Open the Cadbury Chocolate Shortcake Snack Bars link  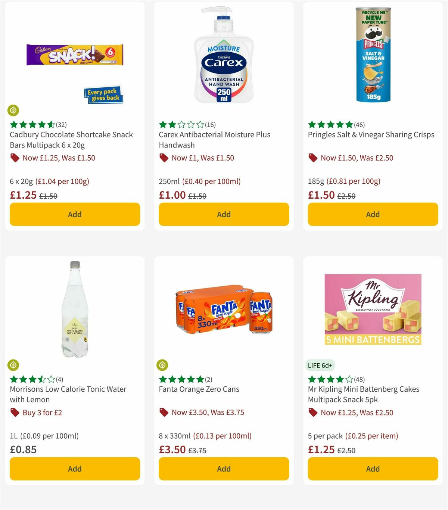point(71,140)
